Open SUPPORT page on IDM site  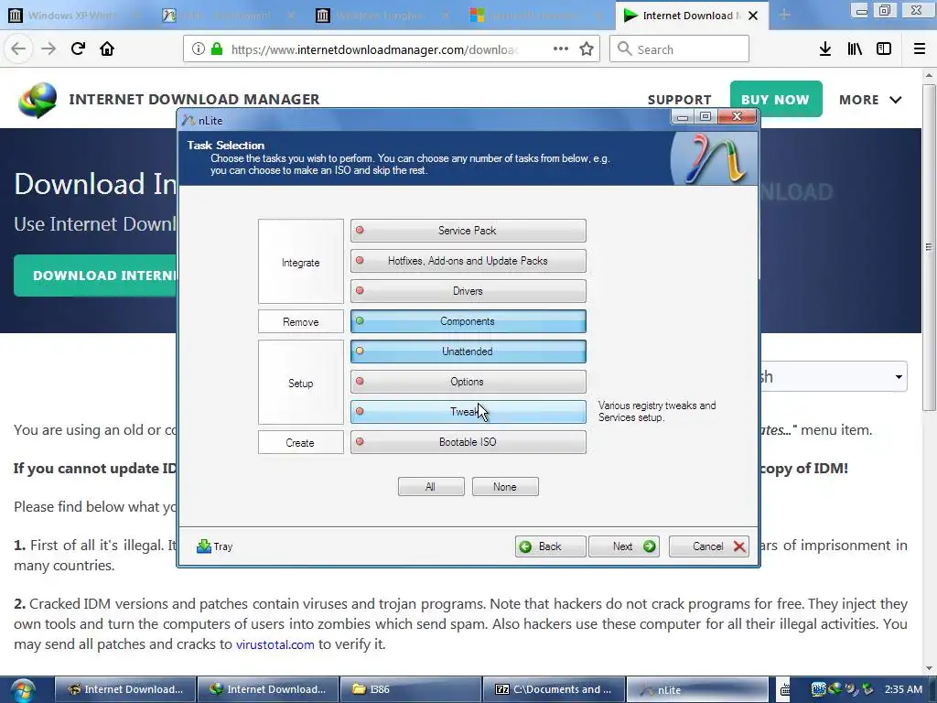[x=680, y=100]
